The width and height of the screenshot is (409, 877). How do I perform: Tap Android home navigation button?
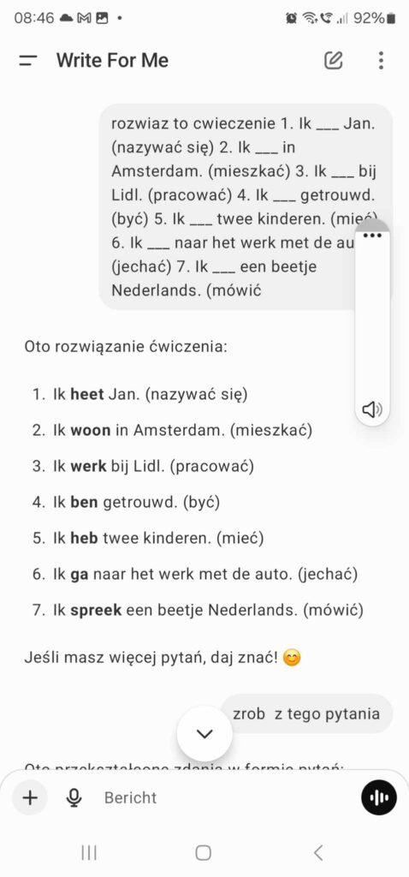click(204, 852)
